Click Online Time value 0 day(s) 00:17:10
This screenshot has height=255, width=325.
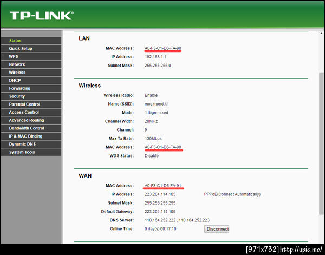tap(160, 229)
